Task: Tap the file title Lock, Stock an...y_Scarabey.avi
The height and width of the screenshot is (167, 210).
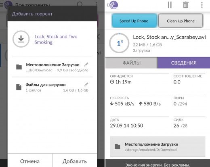Action: [x=169, y=37]
